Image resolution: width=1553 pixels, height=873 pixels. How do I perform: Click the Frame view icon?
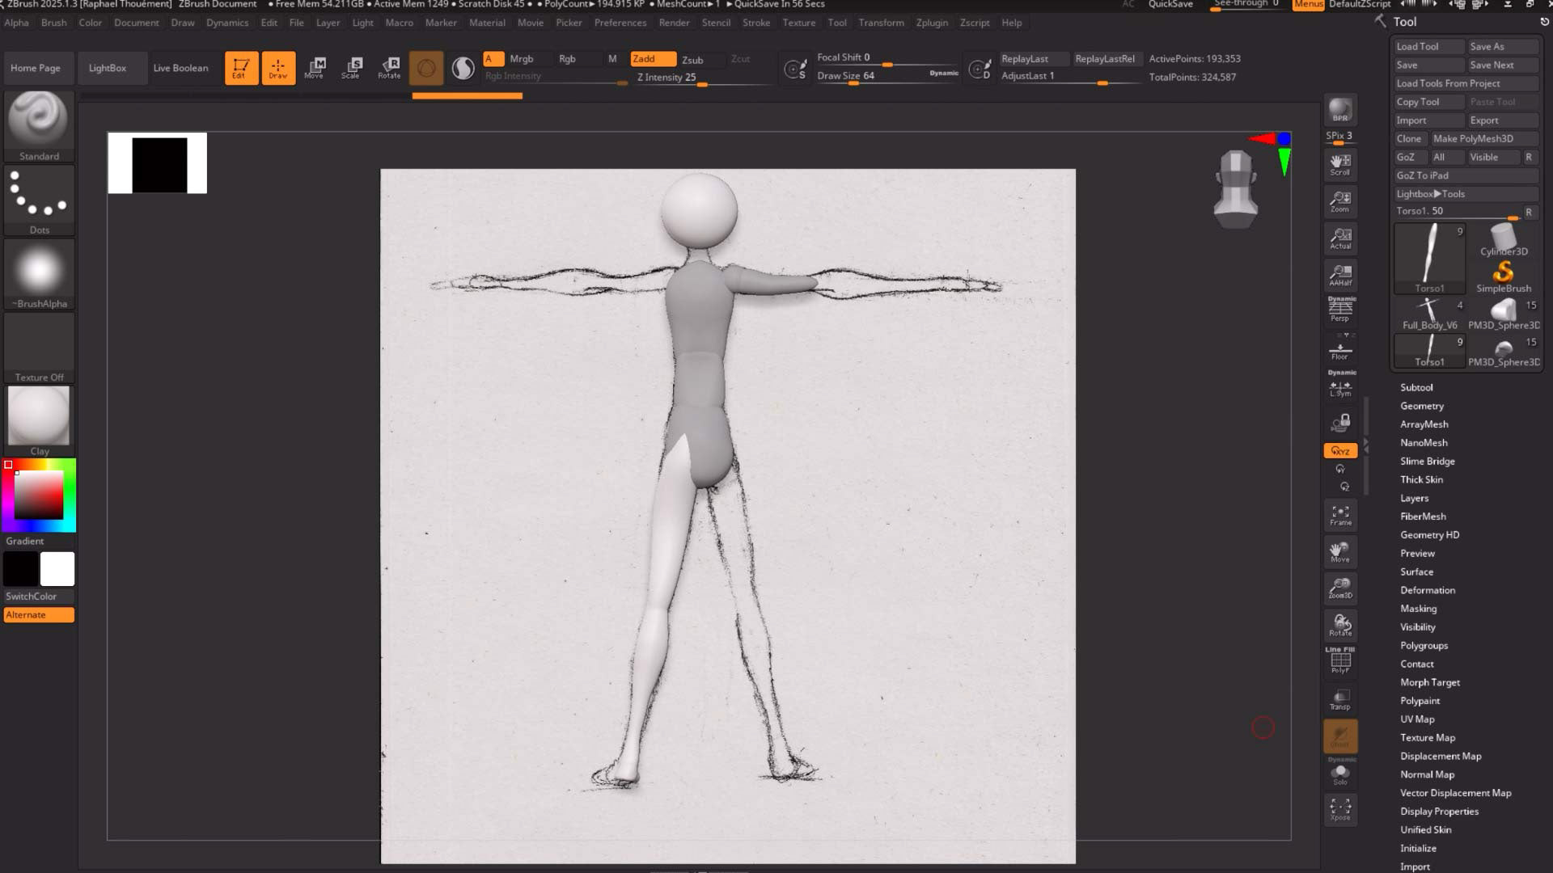pos(1340,515)
